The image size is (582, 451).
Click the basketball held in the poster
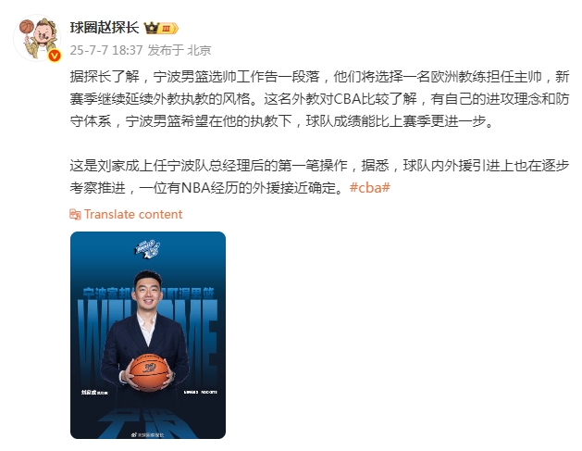click(148, 372)
